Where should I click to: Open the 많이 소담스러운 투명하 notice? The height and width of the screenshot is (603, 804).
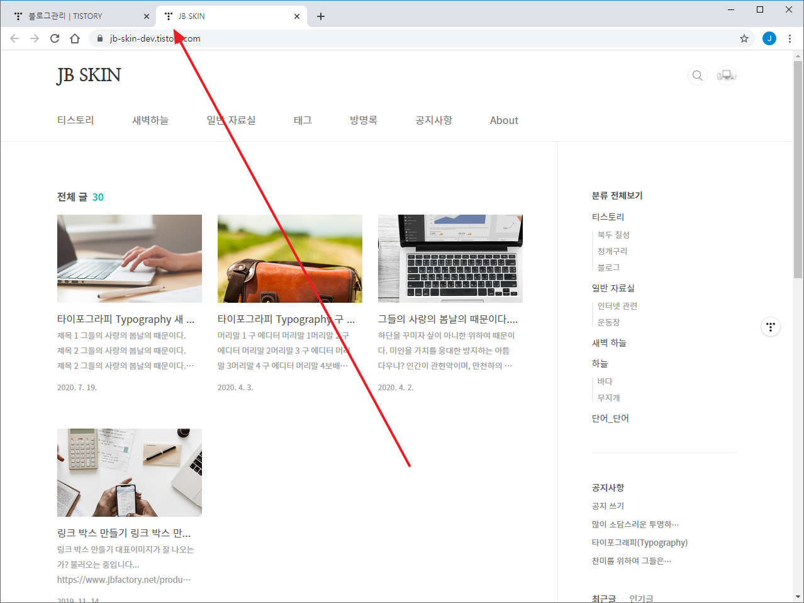click(635, 524)
